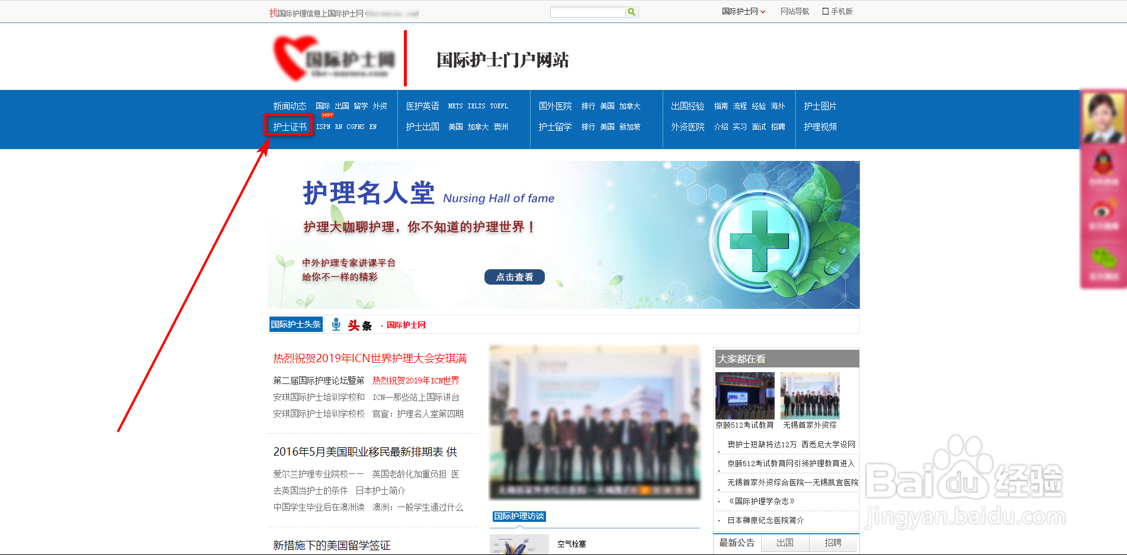Open 第二届国际护理论坛暨第 article link
The width and height of the screenshot is (1127, 555).
click(319, 380)
